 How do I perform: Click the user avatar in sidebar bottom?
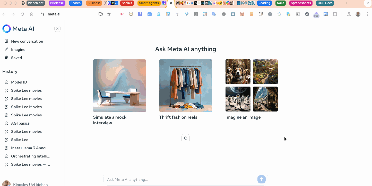6,183
